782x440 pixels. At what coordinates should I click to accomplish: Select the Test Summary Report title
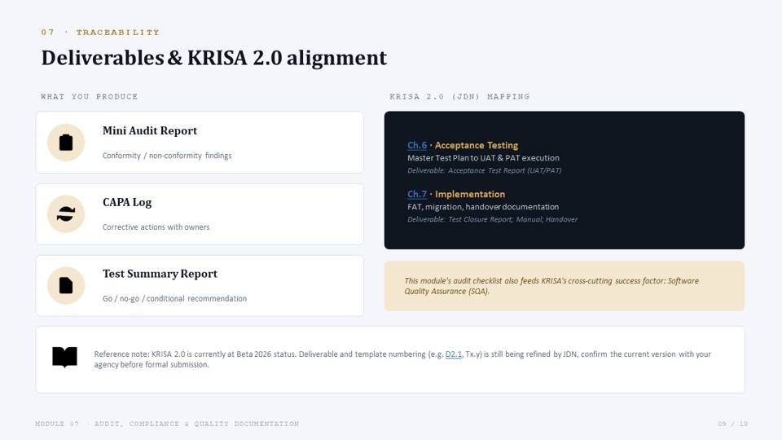click(160, 274)
